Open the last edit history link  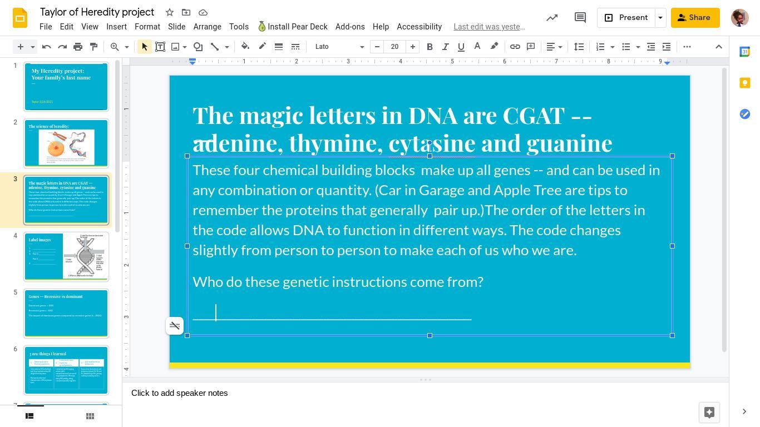click(488, 27)
